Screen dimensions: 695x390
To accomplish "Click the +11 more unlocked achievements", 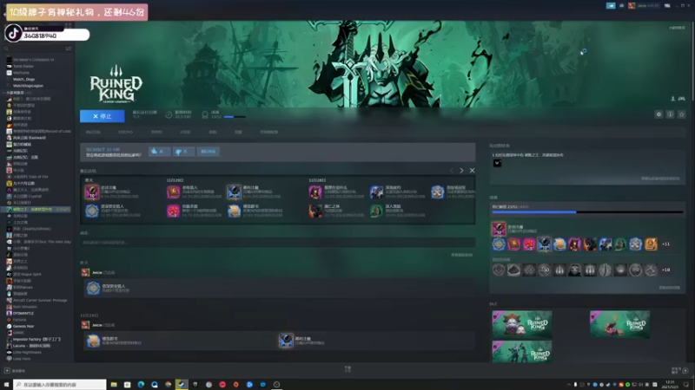I will (x=665, y=244).
